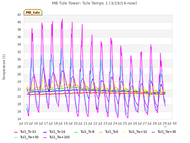Click the Jul 18 x-axis tick label
Image resolution: width=190 pixels, height=143 pixels.
click(x=53, y=123)
